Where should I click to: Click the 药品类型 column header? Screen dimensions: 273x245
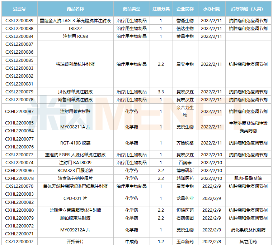132,9
